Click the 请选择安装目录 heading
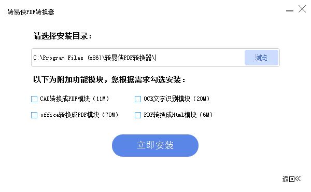311x192 pixels. 63,36
